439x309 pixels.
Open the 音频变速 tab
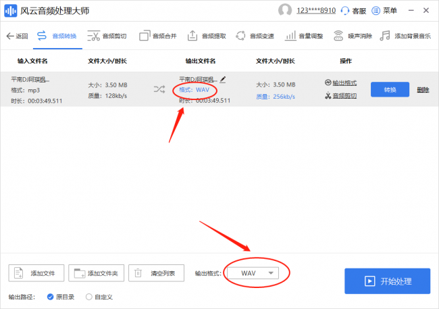(x=255, y=36)
